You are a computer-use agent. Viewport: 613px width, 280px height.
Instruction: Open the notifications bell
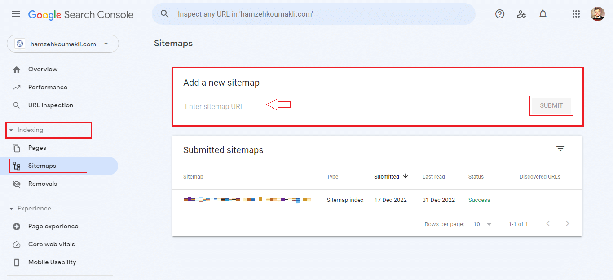point(543,14)
